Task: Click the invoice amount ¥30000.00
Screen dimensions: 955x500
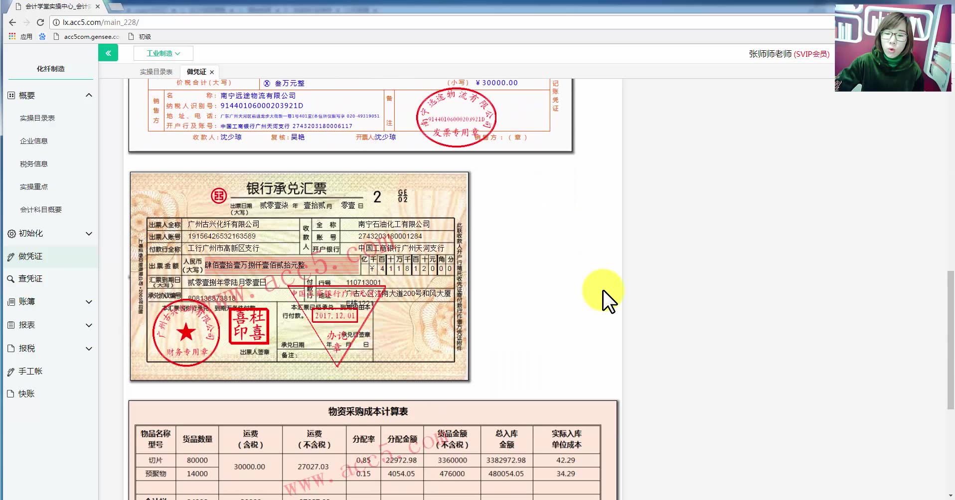Action: click(496, 83)
